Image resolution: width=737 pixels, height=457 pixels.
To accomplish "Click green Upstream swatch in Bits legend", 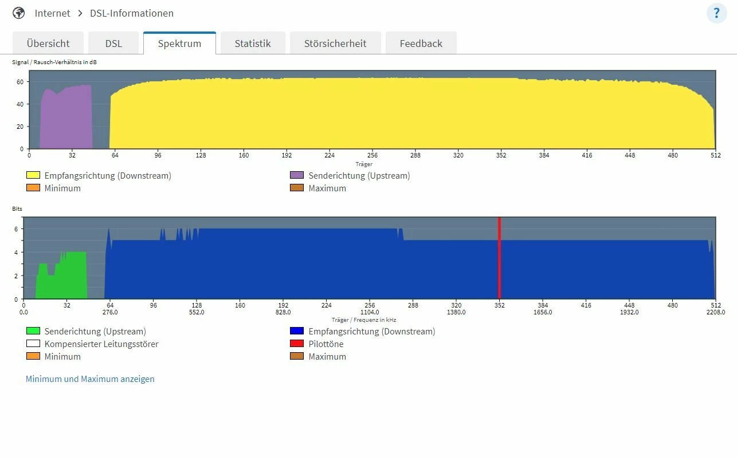I will coord(33,331).
